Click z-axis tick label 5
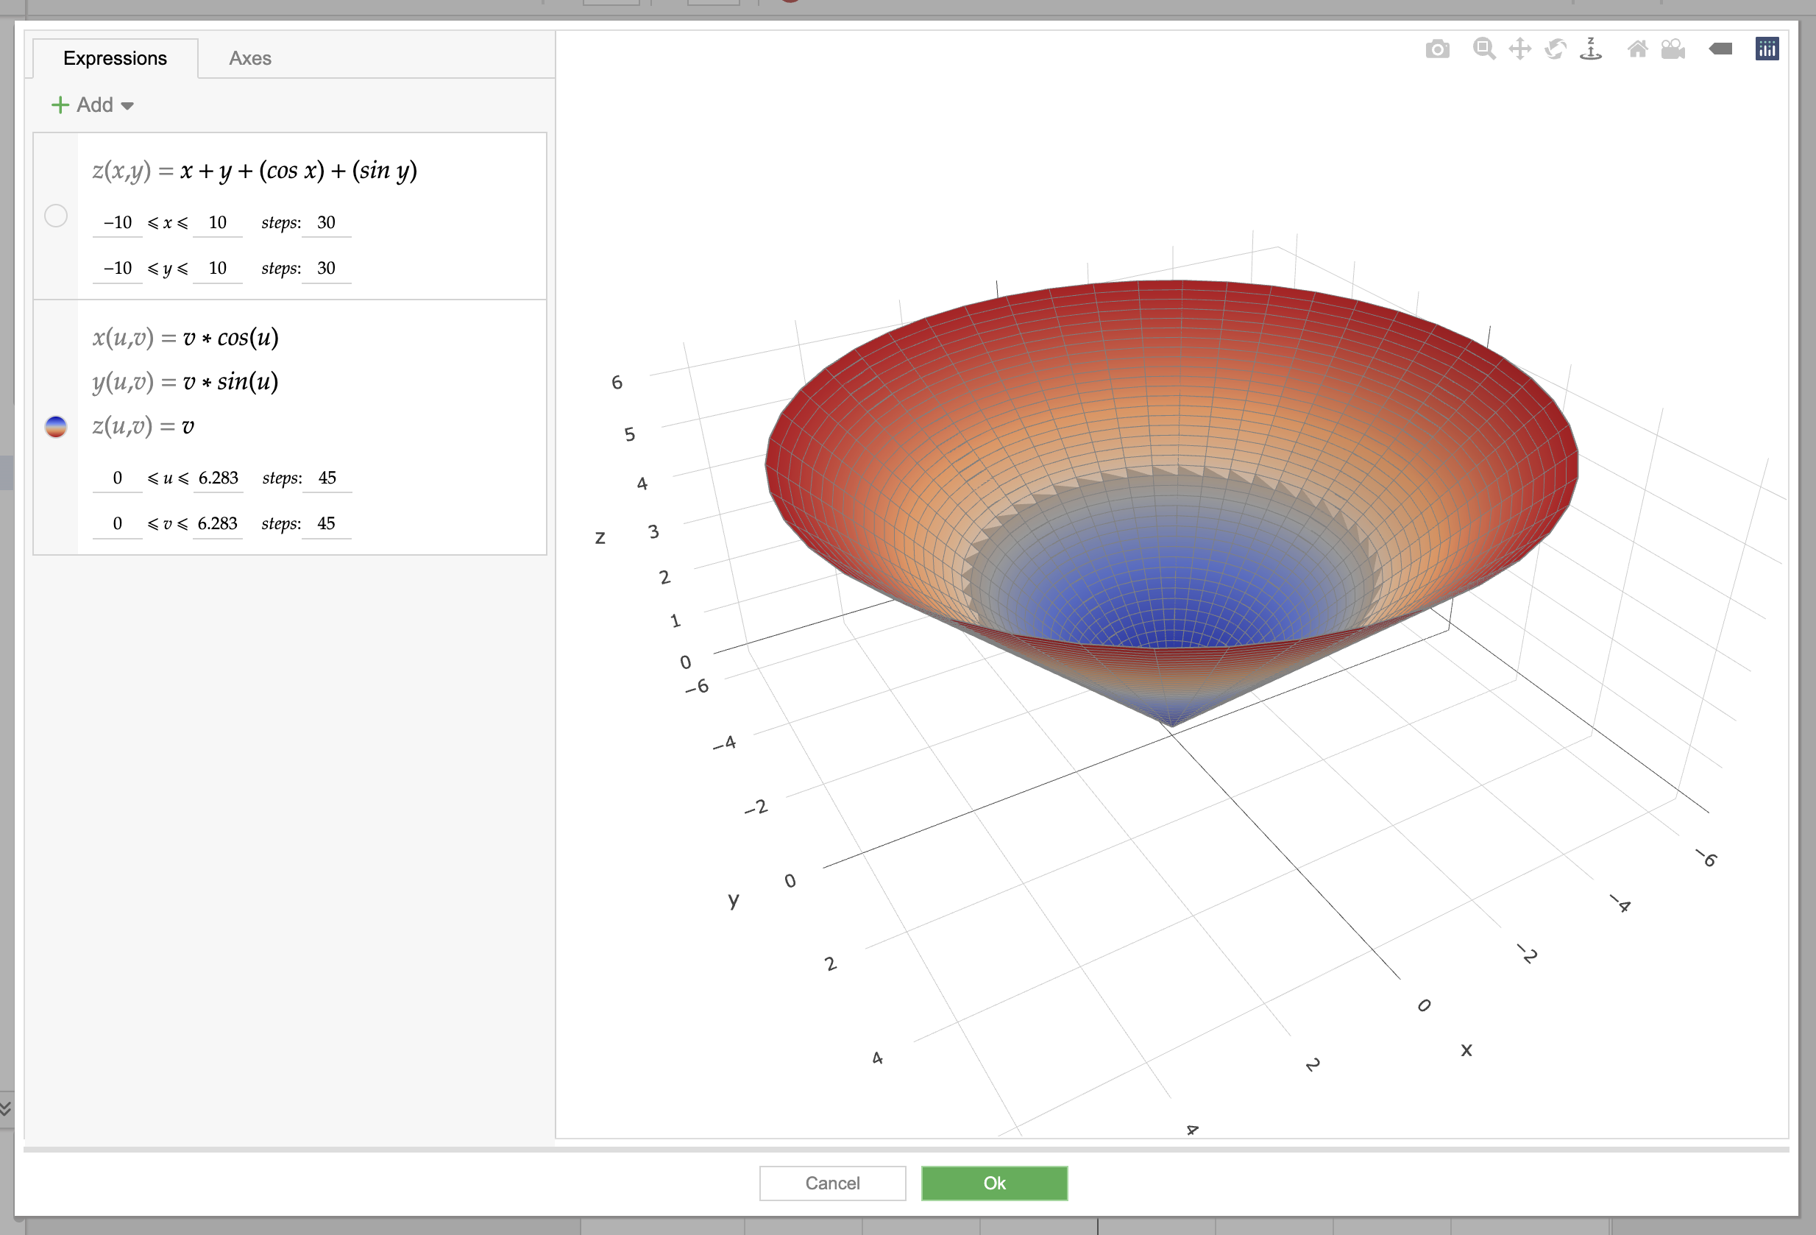The width and height of the screenshot is (1816, 1235). [630, 434]
